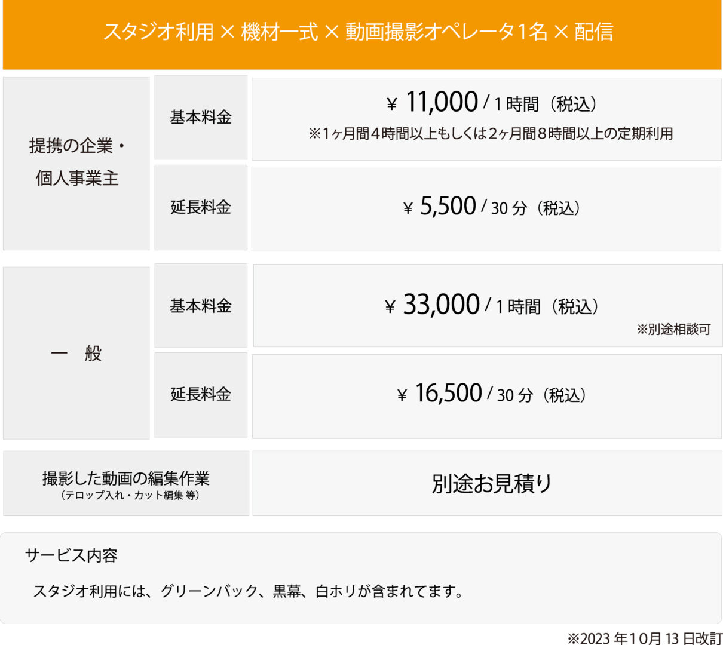Click the 2023年10月13日改訂 revision note
Screen dimensions: 723x645
644,638
